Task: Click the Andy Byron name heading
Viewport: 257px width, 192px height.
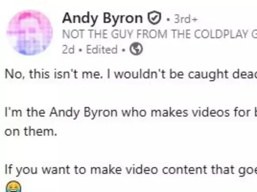Action: [x=102, y=18]
